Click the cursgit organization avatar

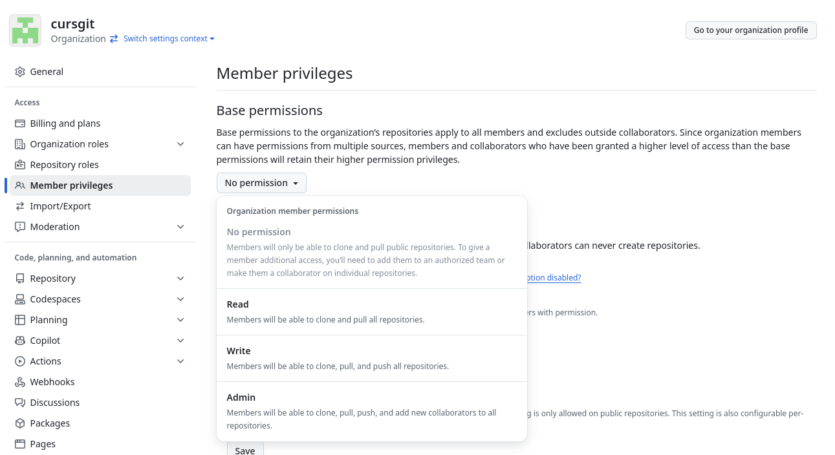pyautogui.click(x=25, y=30)
